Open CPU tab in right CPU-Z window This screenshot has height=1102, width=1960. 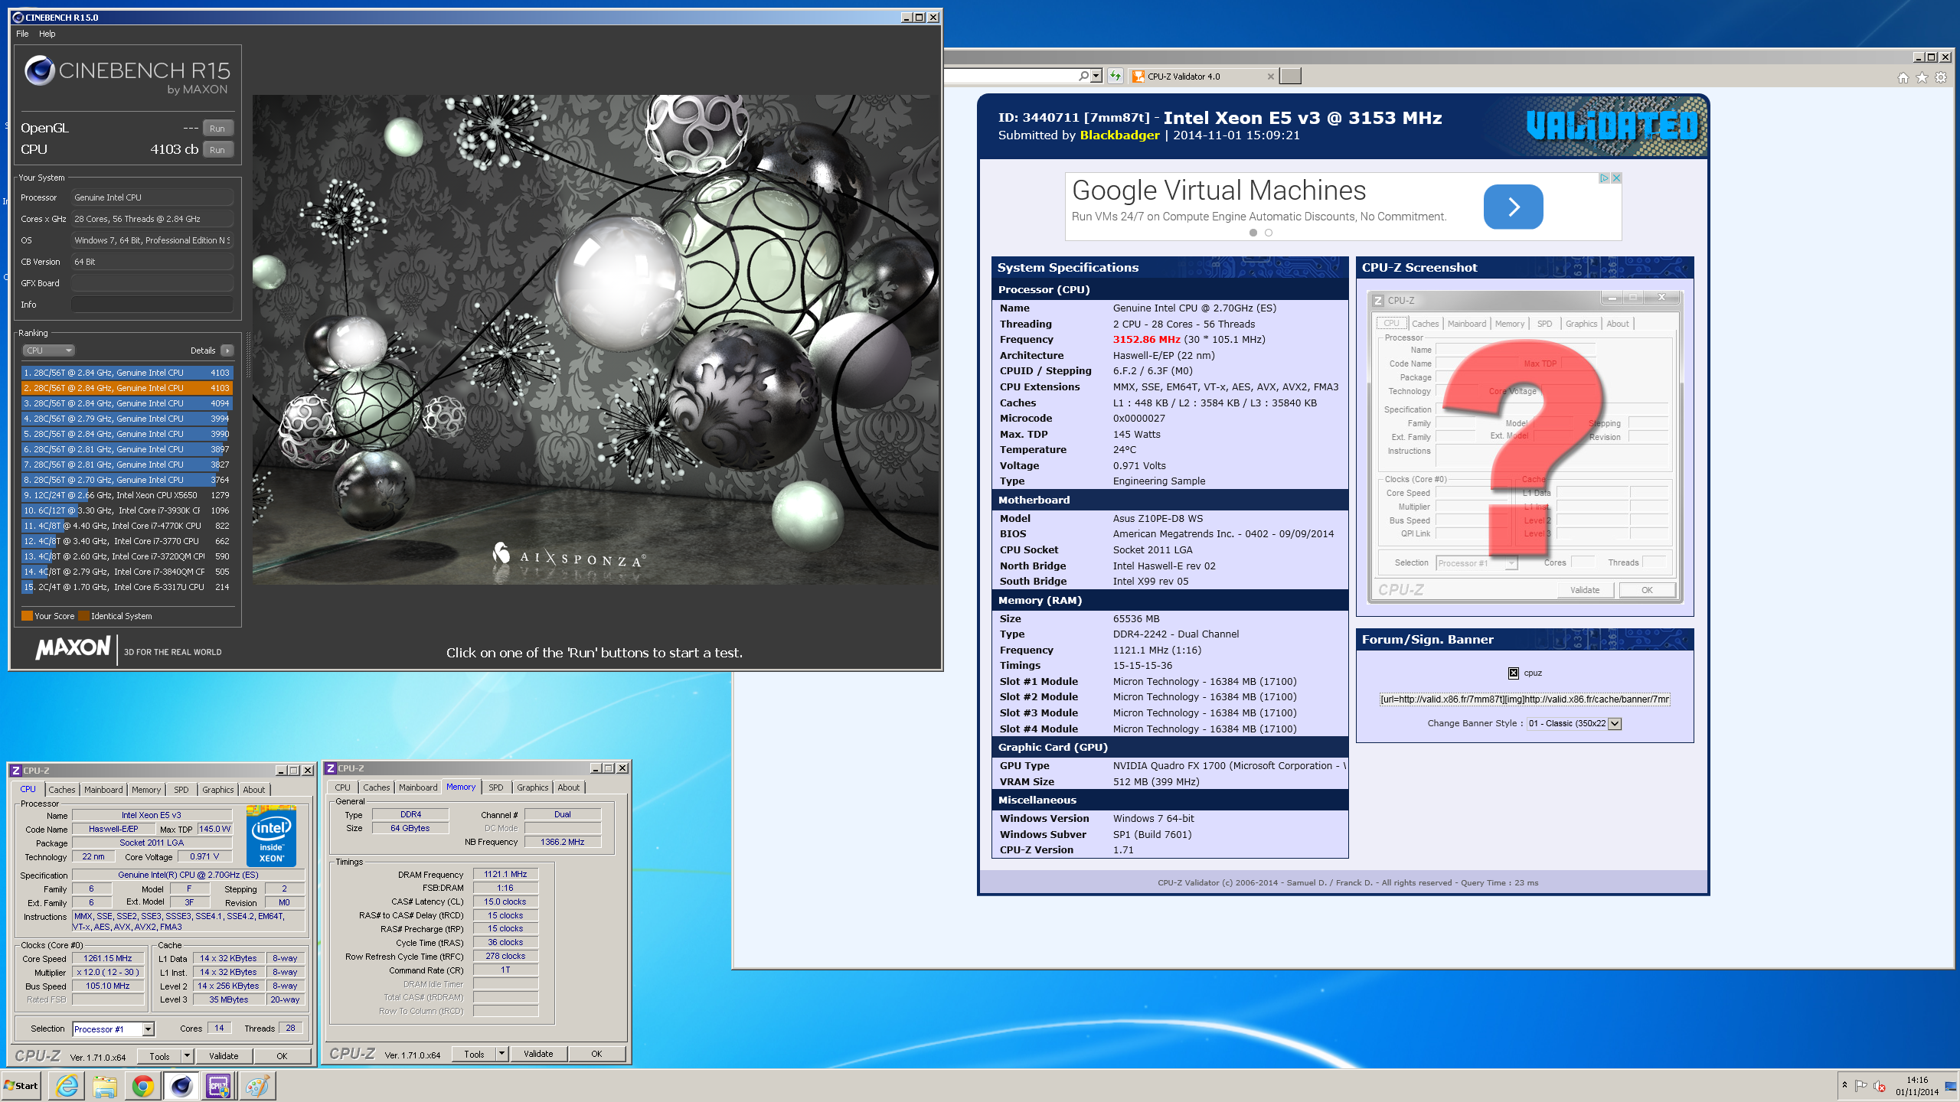pyautogui.click(x=342, y=787)
